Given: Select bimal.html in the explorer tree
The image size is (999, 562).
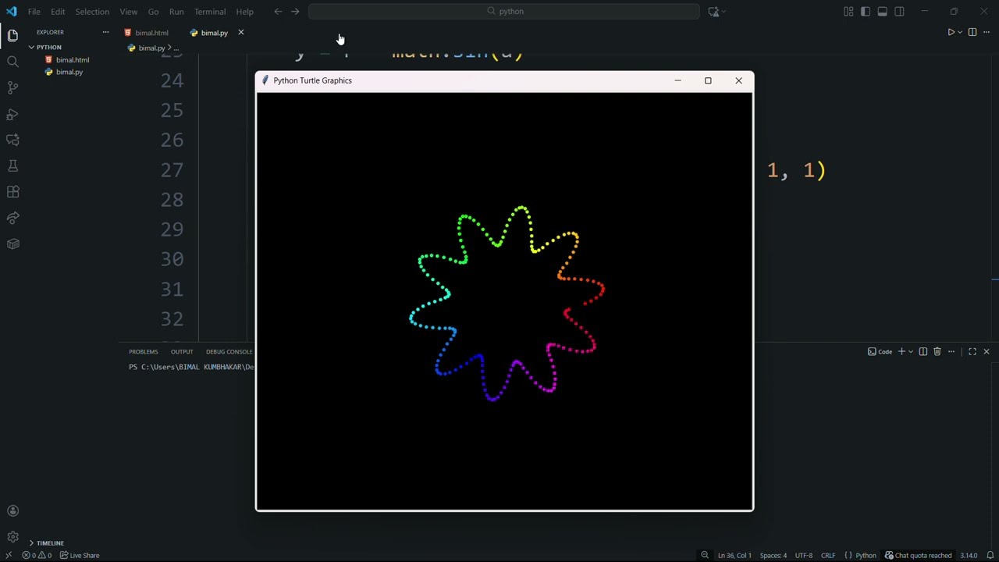Looking at the screenshot, I should coord(73,60).
